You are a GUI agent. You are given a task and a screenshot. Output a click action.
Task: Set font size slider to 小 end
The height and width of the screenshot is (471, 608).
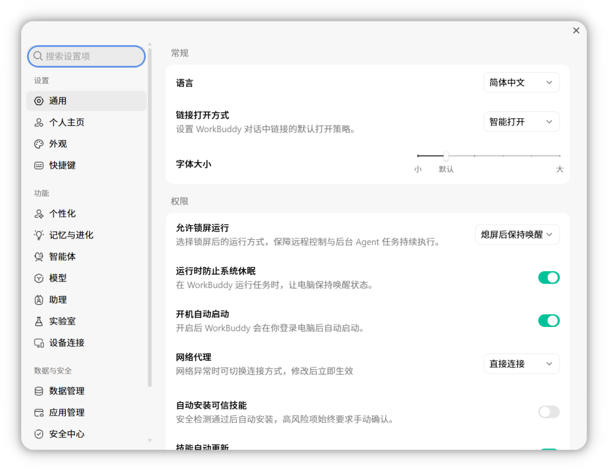tap(418, 156)
